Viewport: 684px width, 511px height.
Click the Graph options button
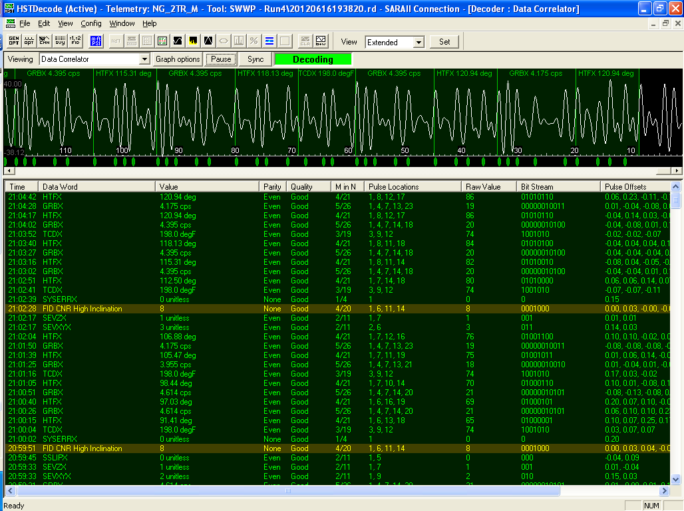[178, 59]
